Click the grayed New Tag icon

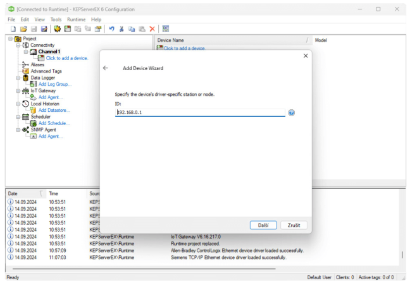click(x=88, y=29)
